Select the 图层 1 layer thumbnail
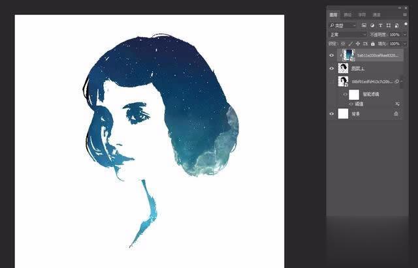 point(343,68)
